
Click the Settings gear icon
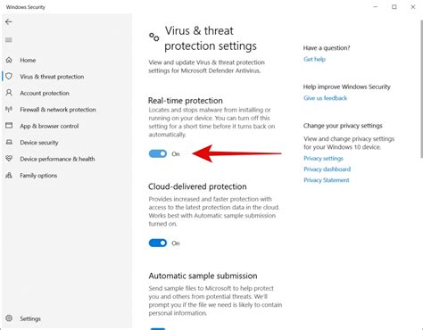[9, 318]
